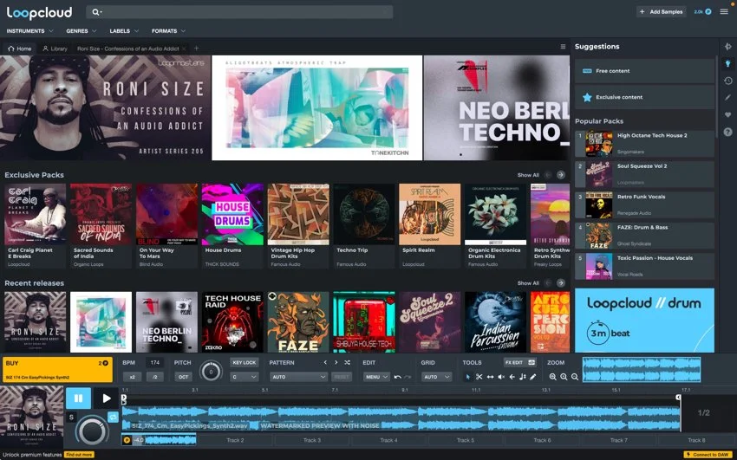Toggle the Key Lock button
The image size is (737, 460).
[244, 362]
